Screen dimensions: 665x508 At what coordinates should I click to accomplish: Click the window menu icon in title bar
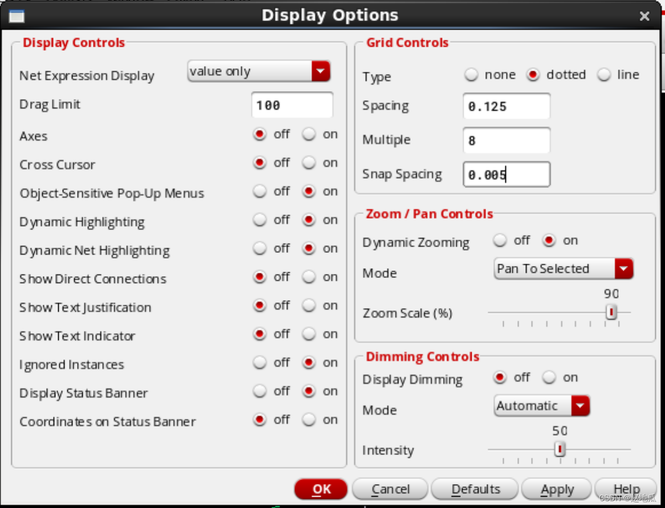17,16
